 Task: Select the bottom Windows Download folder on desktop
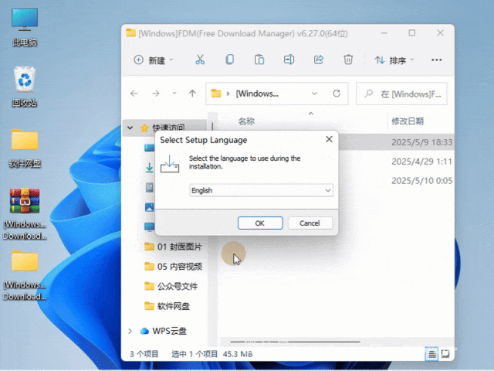coord(25,275)
